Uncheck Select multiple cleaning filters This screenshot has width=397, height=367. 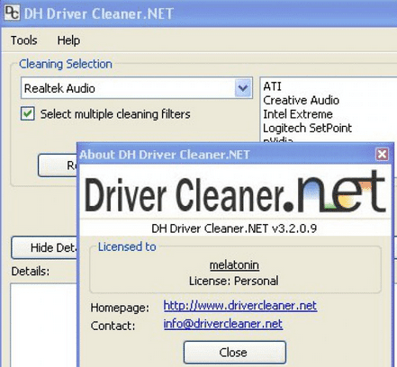28,114
